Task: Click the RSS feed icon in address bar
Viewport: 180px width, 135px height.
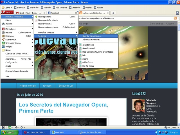Action: point(175,18)
